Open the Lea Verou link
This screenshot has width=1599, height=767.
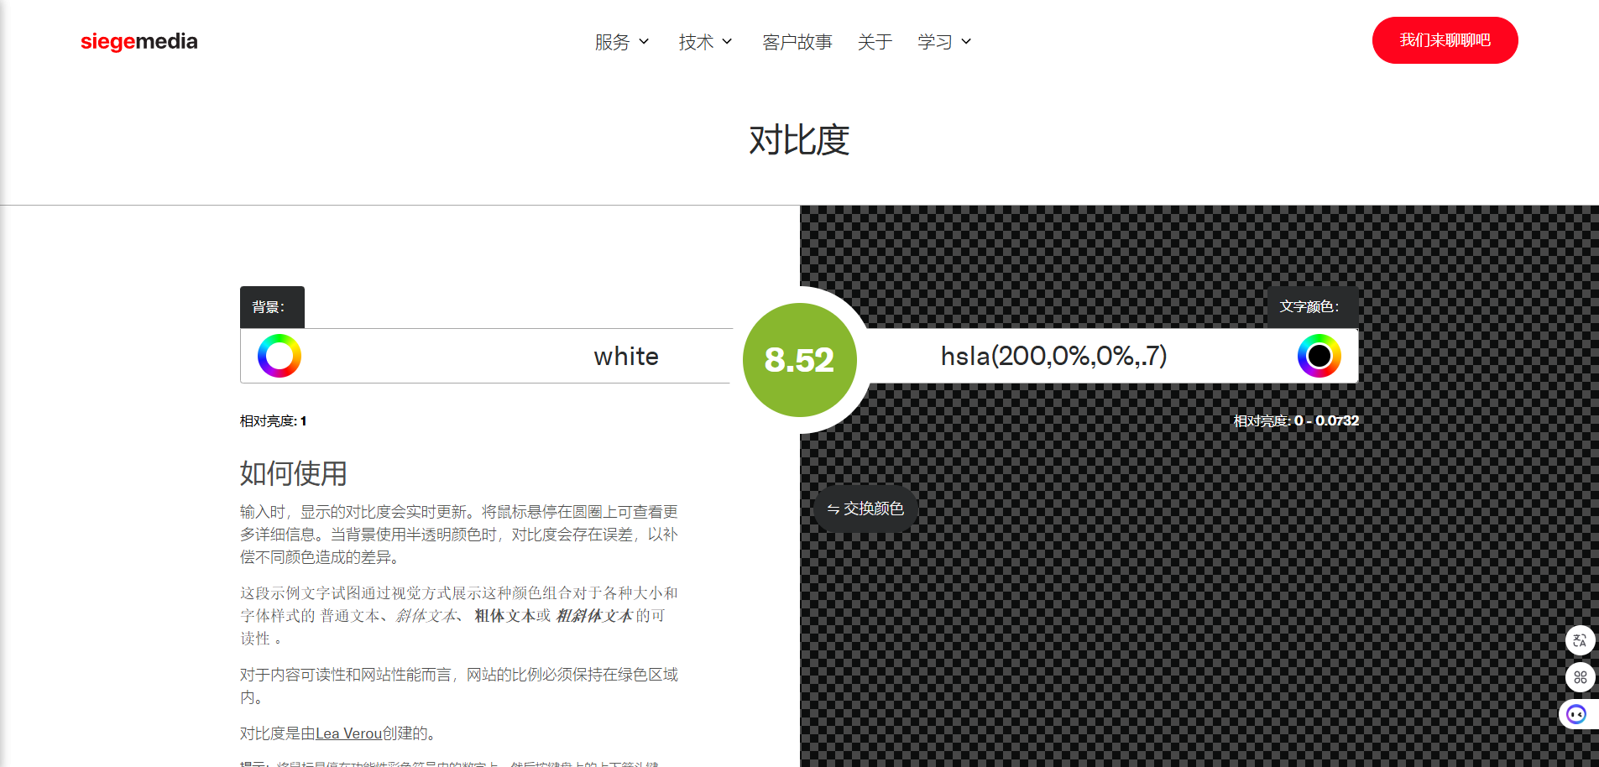tap(349, 733)
